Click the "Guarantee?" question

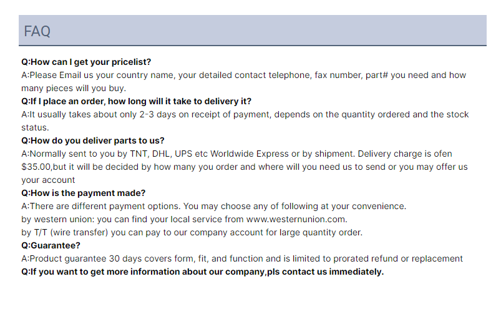pyautogui.click(x=51, y=245)
